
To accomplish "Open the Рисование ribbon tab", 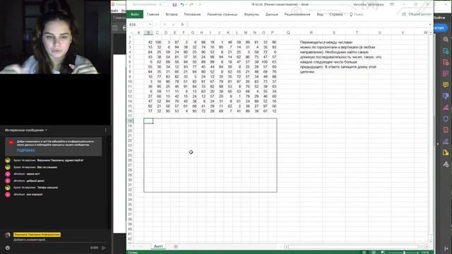I will 192,14.
